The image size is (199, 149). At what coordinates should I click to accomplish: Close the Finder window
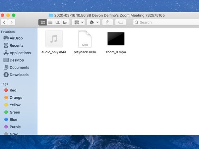pos(2,15)
